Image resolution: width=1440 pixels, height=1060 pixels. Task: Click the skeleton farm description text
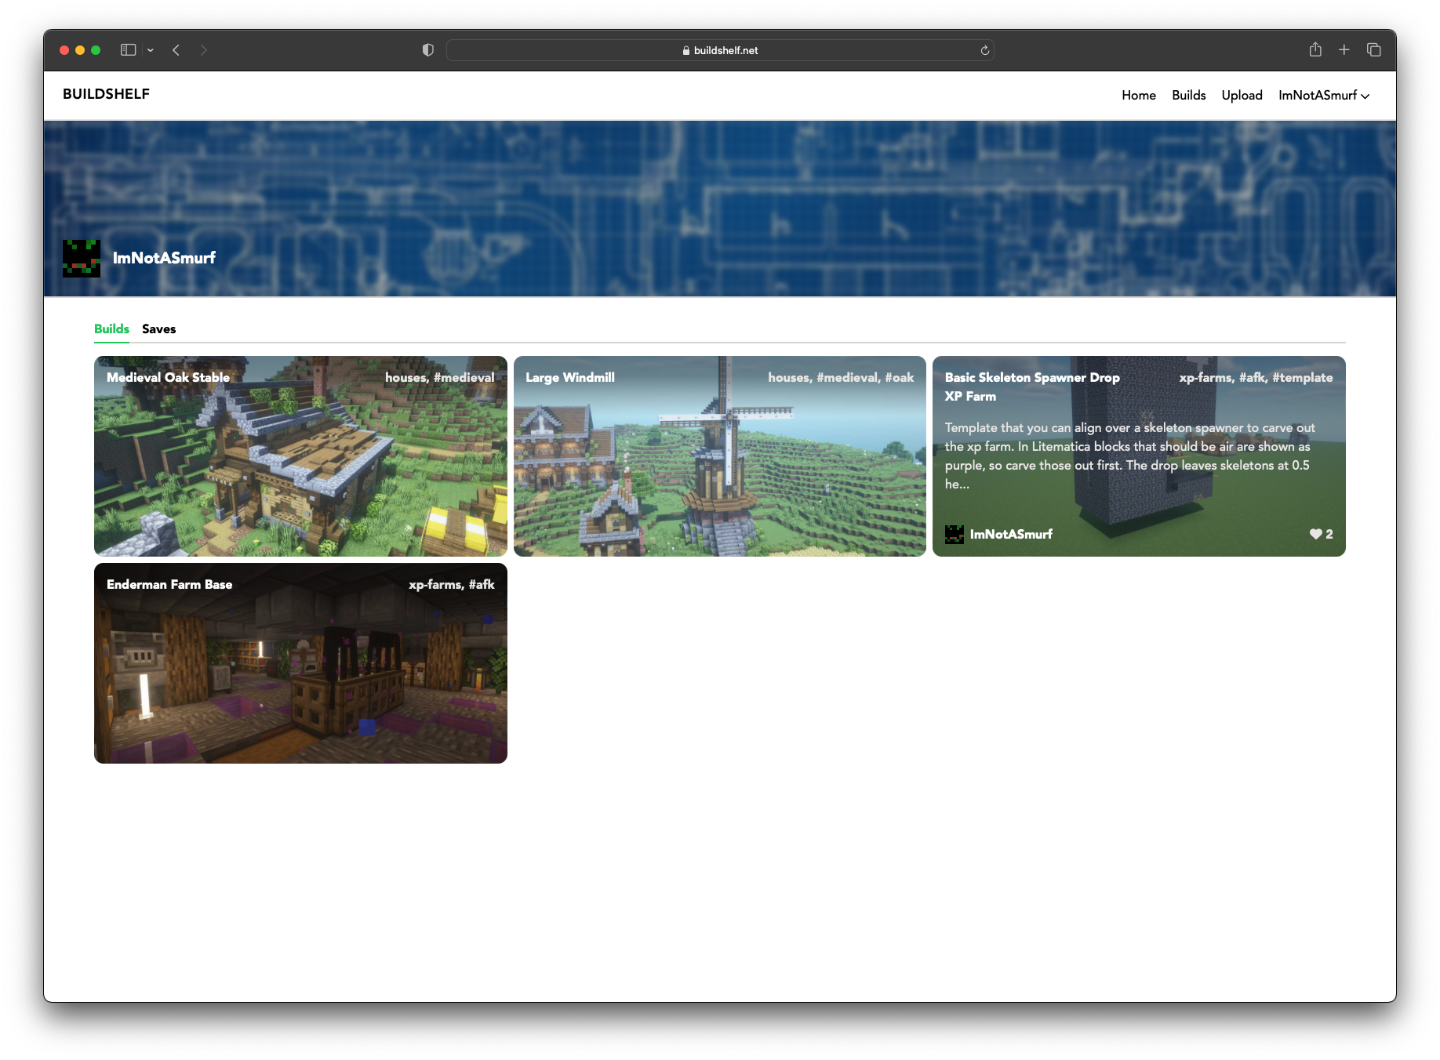(1129, 456)
